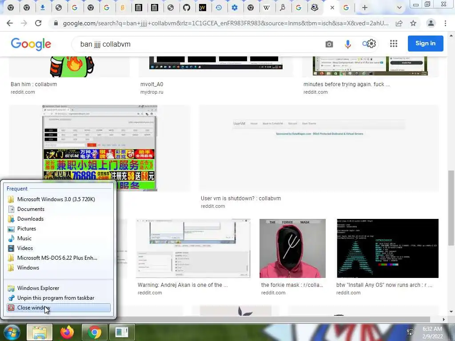Launch Windows Explorer from jump list
The width and height of the screenshot is (455, 341).
coord(59,288)
